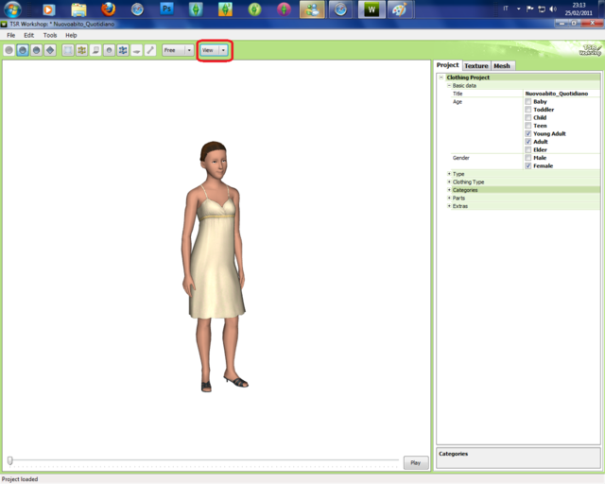
Task: Enable the Elder age checkbox
Action: [x=528, y=149]
